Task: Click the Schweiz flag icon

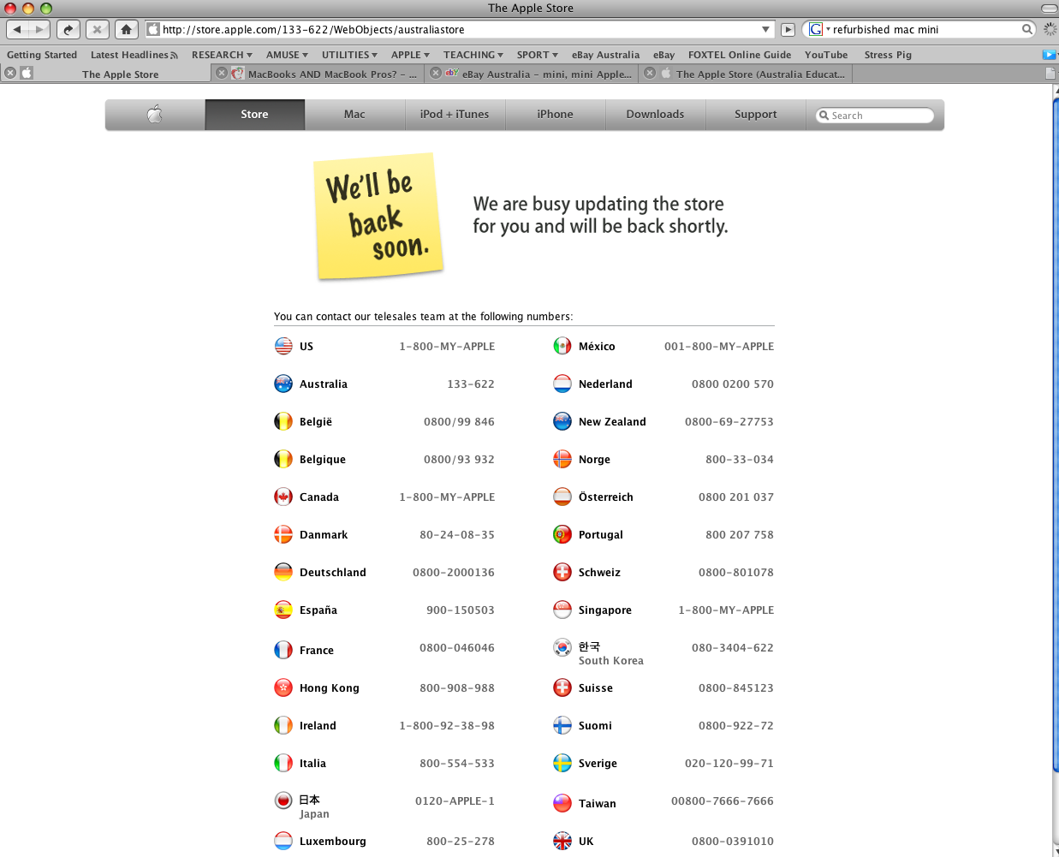Action: pos(562,572)
